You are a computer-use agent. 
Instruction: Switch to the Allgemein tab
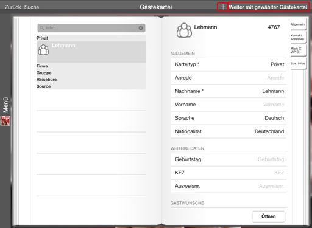[298, 24]
